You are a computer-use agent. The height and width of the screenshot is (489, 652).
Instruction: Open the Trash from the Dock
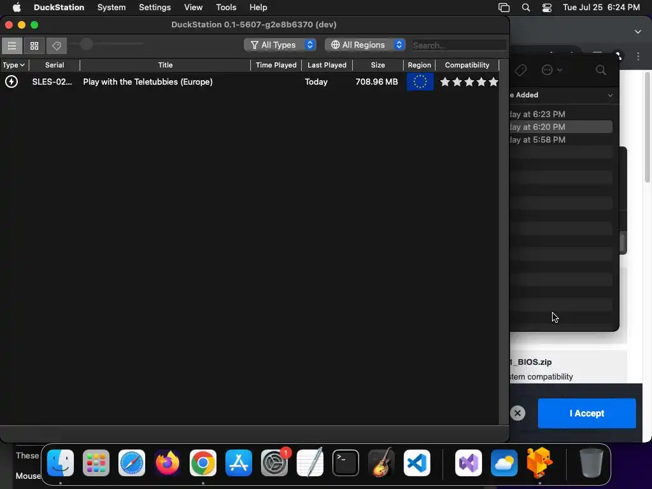[592, 462]
